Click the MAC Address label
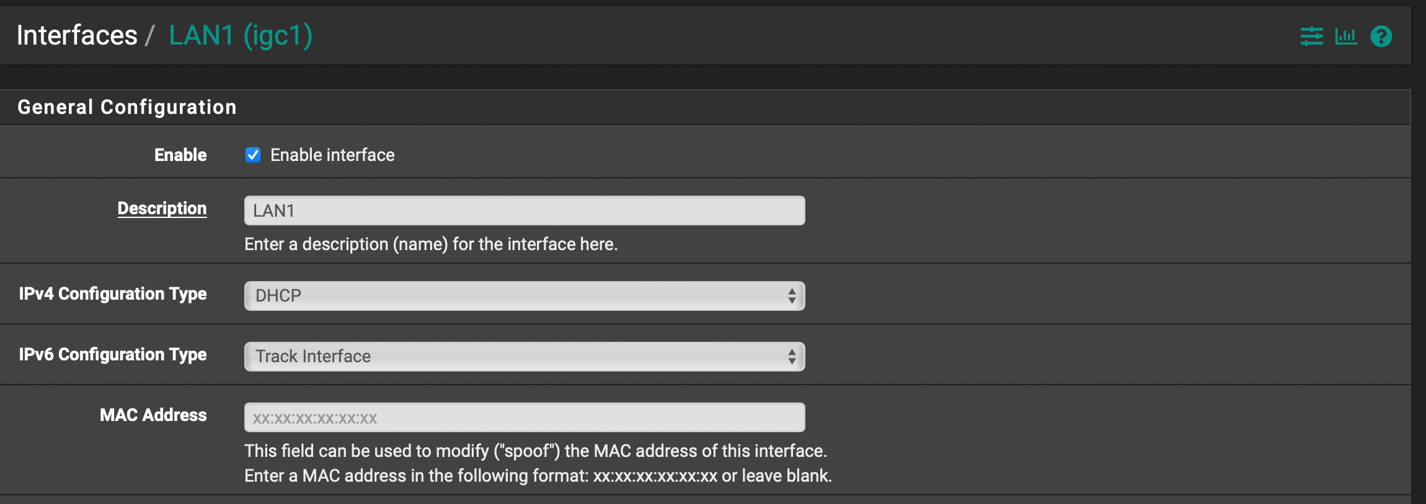 click(x=153, y=415)
